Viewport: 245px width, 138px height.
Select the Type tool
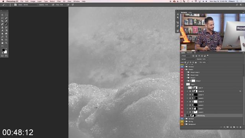[6, 37]
